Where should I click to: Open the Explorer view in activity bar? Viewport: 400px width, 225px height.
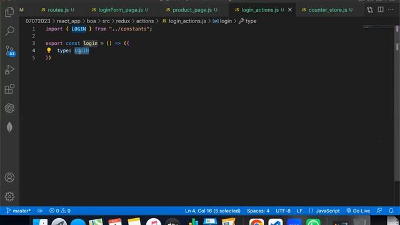pyautogui.click(x=9, y=12)
